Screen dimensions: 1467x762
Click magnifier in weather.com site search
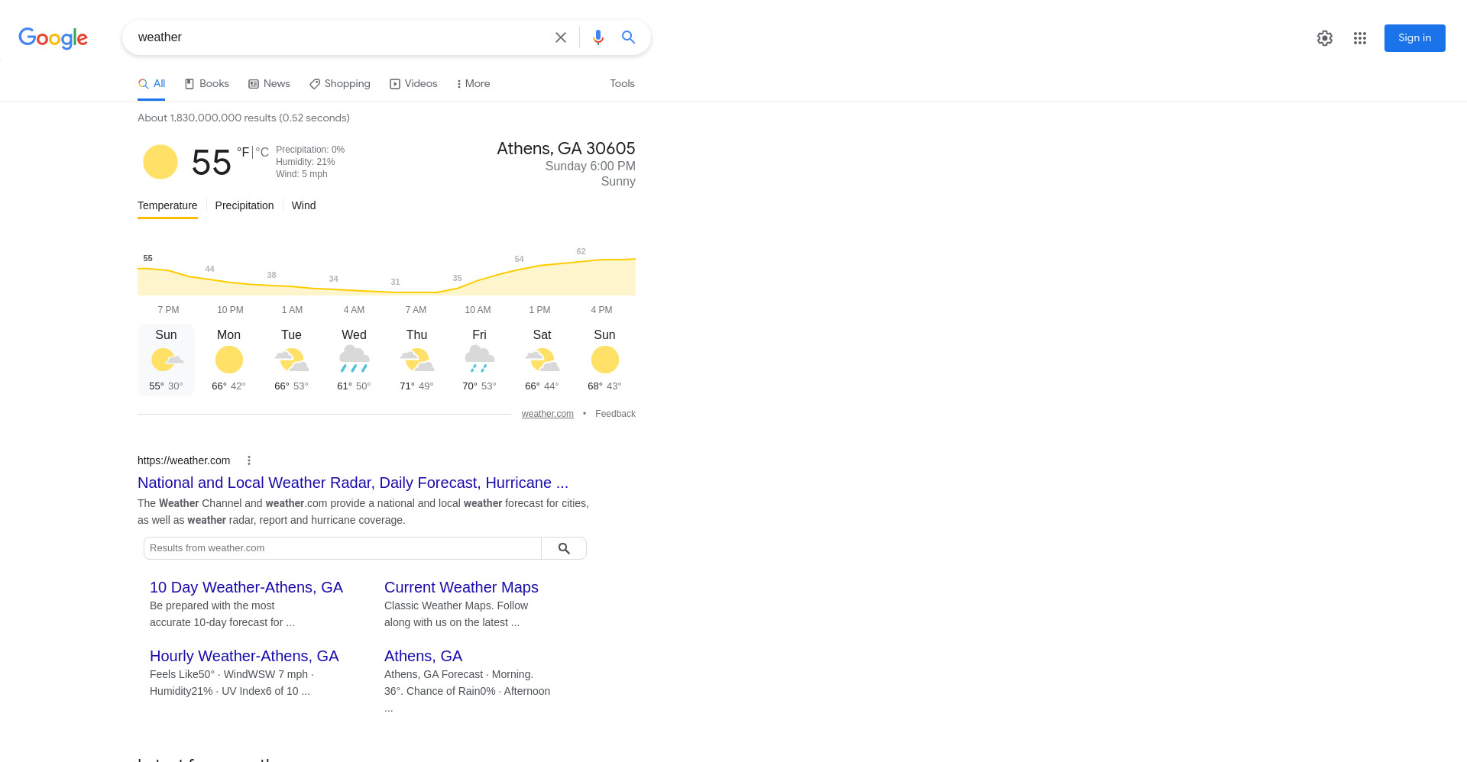[x=564, y=548]
